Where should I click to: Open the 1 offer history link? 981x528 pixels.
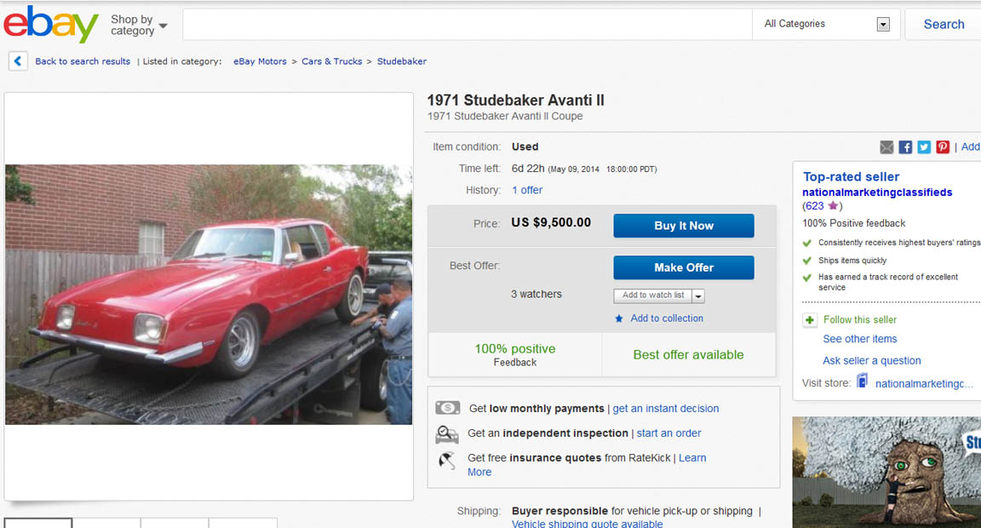pos(527,190)
